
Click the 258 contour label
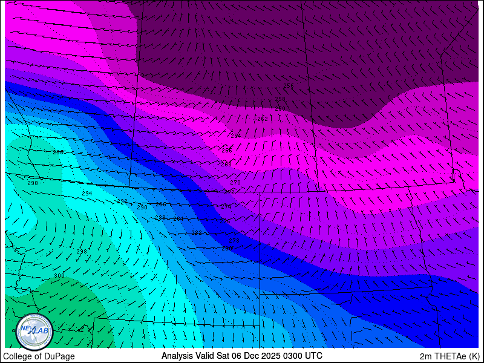coord(280,99)
